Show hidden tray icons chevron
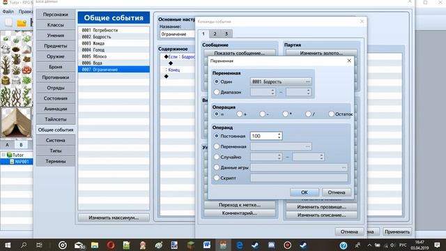Viewport: 446px width, 251px height. click(x=369, y=245)
